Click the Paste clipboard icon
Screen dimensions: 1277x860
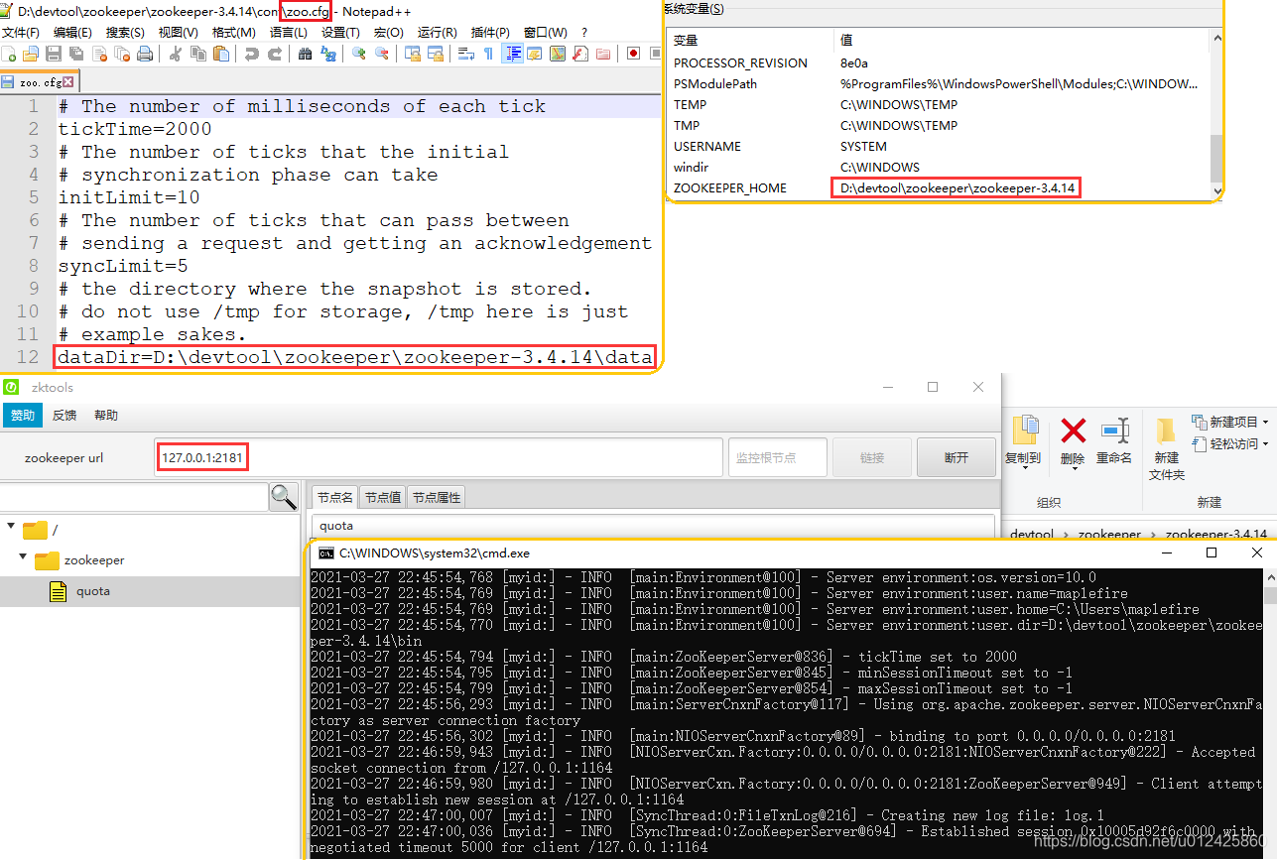tap(221, 54)
